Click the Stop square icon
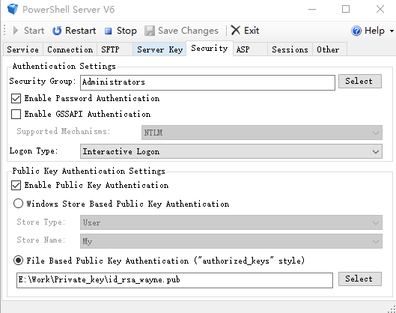The width and height of the screenshot is (396, 313). point(108,31)
